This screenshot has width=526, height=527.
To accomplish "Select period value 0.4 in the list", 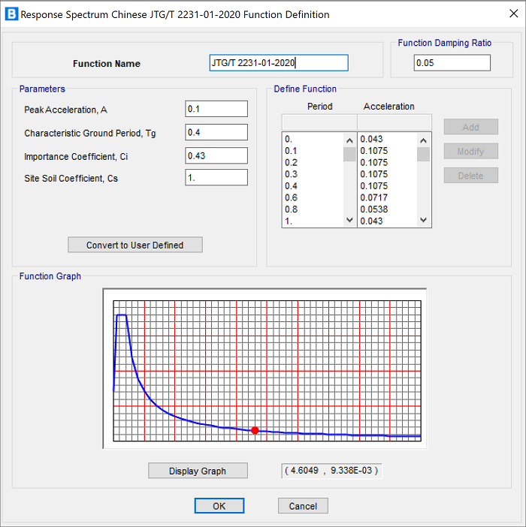I will pos(291,186).
